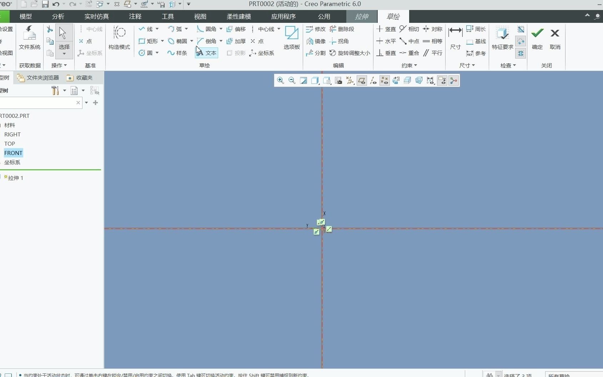Apply Perpendicular constraint (垂直)
The image size is (603, 377).
pyautogui.click(x=386, y=53)
